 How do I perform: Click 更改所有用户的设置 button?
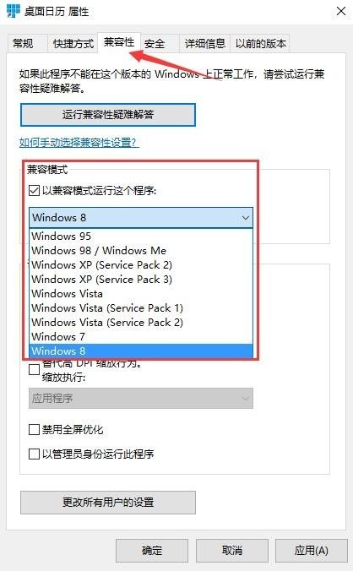pyautogui.click(x=108, y=503)
